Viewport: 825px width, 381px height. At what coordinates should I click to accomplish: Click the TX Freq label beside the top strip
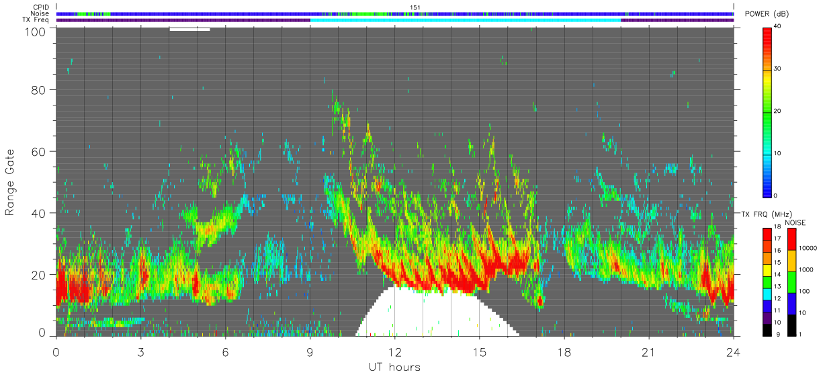[x=36, y=19]
